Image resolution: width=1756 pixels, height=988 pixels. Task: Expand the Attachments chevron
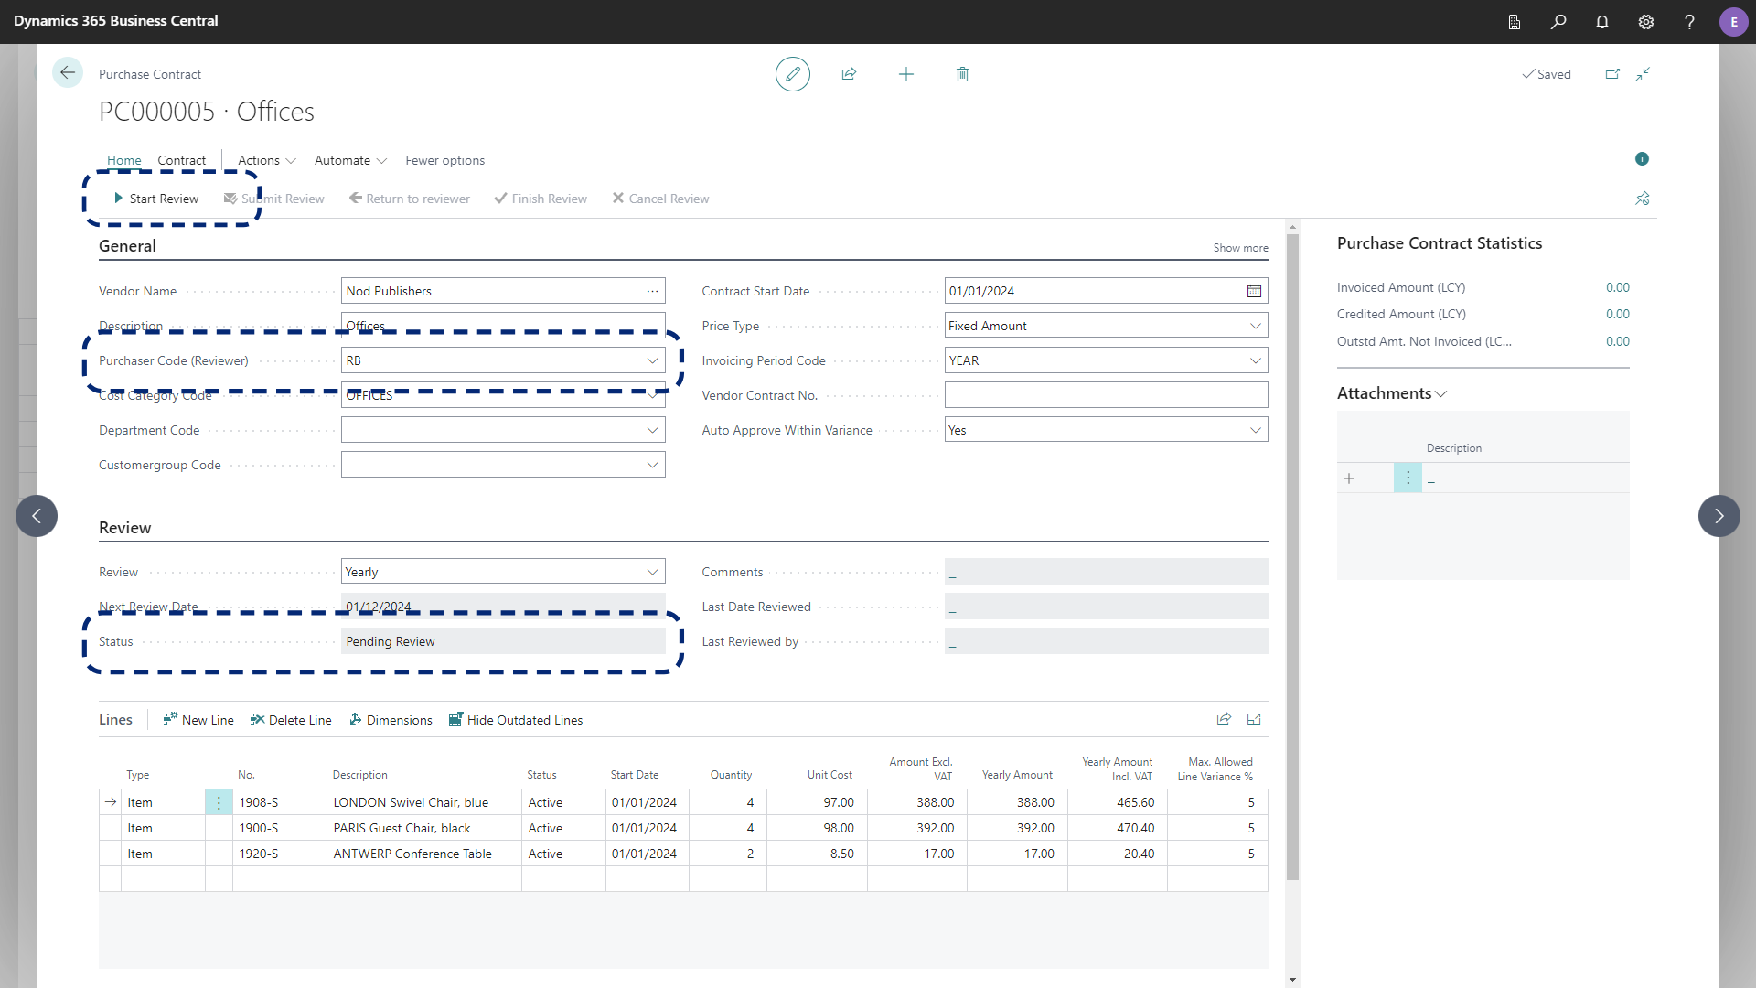1441,394
